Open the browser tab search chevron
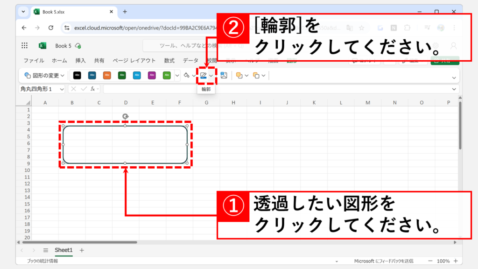This screenshot has width=478, height=269. (x=23, y=12)
